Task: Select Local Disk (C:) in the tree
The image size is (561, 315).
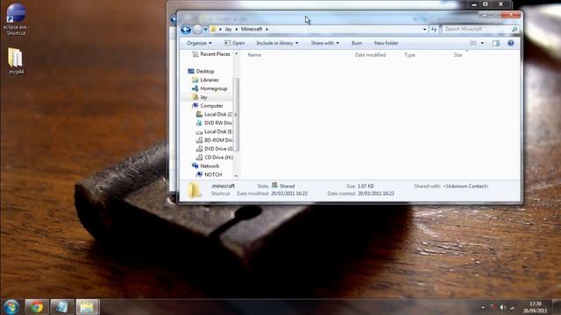Action: click(215, 115)
